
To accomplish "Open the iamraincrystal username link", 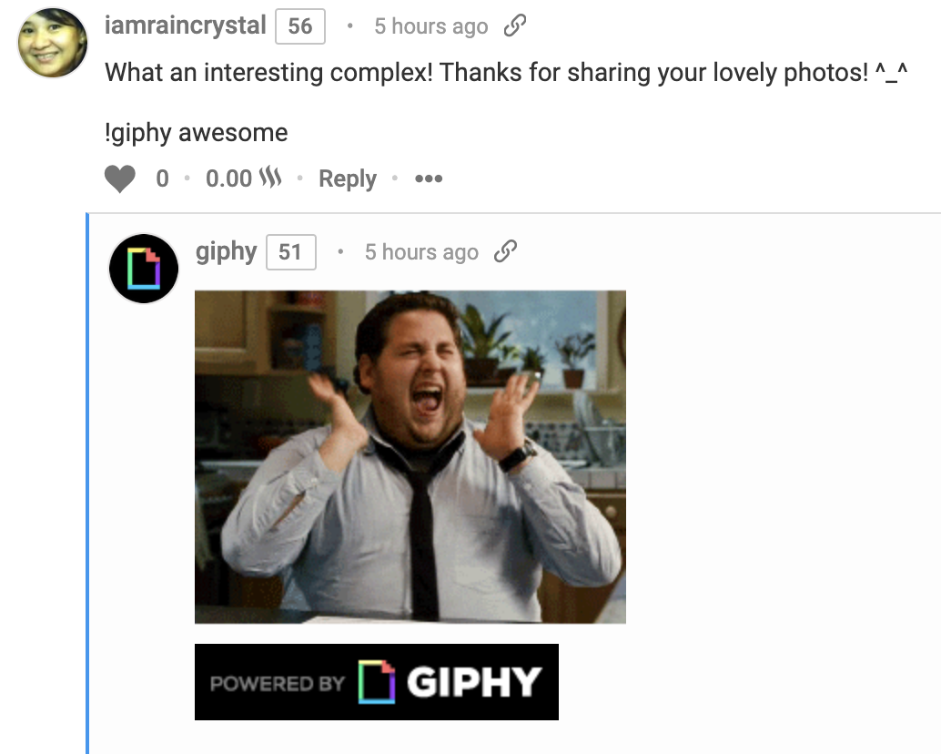I will pos(185,25).
